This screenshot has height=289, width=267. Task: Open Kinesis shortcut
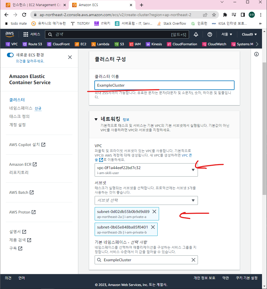(154, 44)
